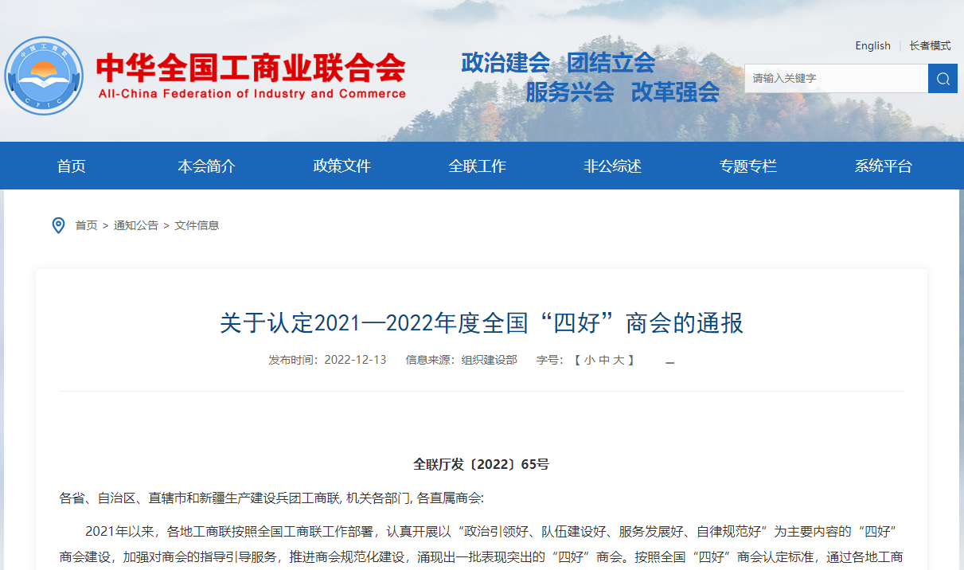Image resolution: width=964 pixels, height=570 pixels.
Task: Click the red 中华全国工商业联合会 site title
Action: coord(251,69)
